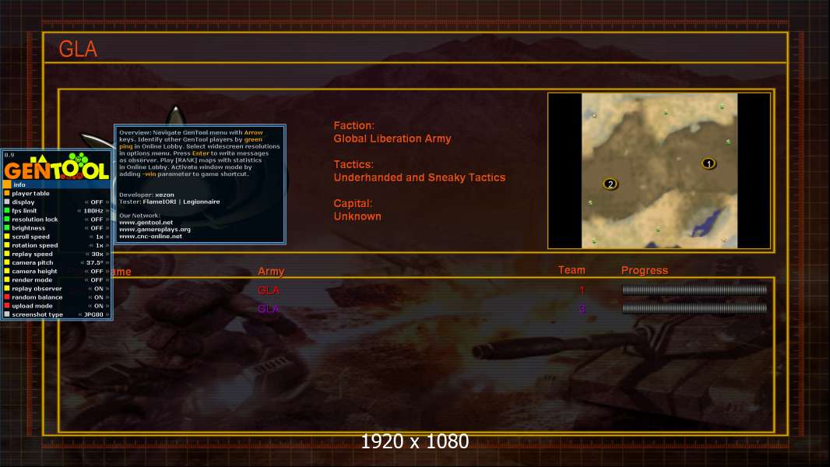The height and width of the screenshot is (467, 830).
Task: Click the Team column header
Action: [x=572, y=270]
